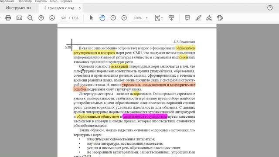Screen dimensions: 279x157
Task: Click the author name 'Е. А. Пешехонова'
Action: tap(184, 42)
